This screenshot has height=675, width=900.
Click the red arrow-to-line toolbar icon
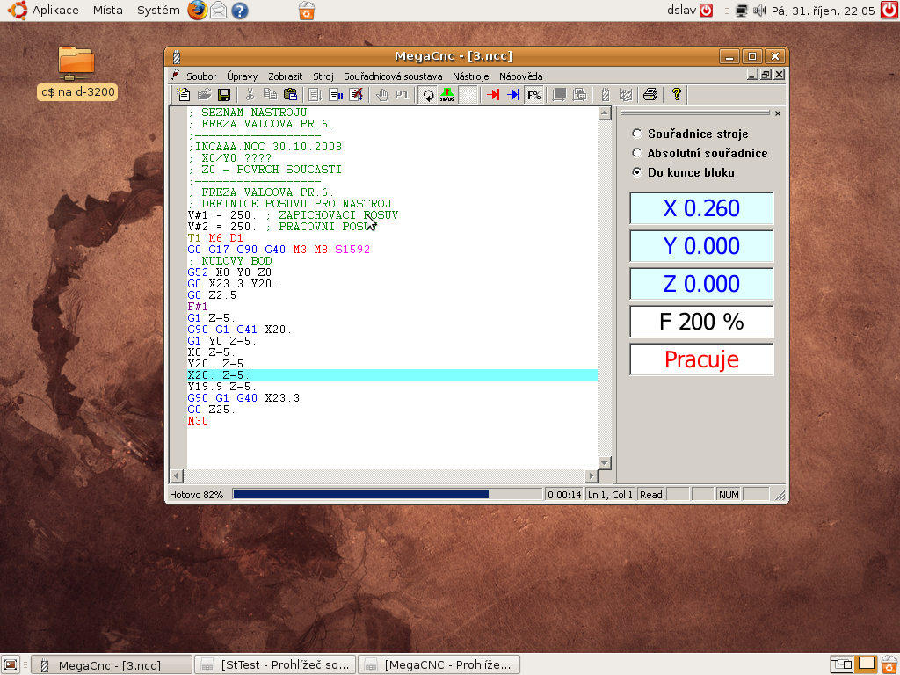[494, 95]
